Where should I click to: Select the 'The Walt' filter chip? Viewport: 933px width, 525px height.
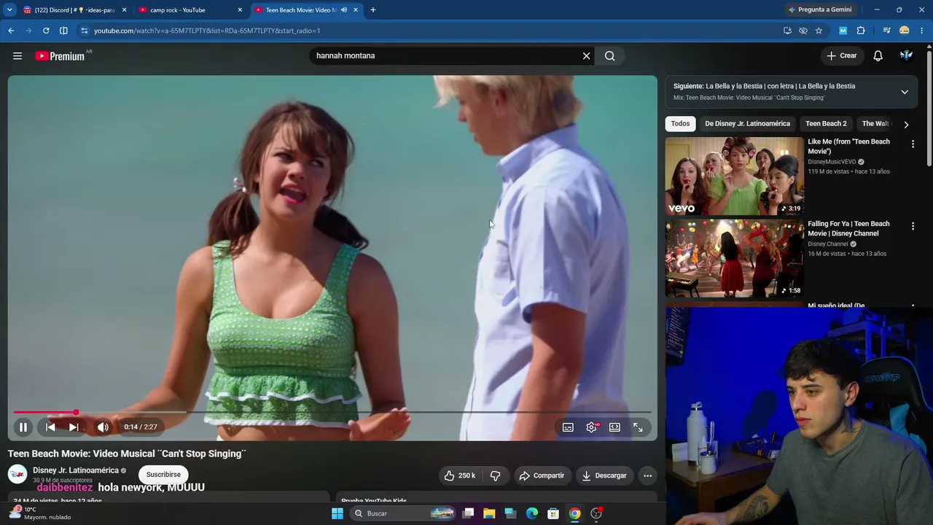[x=875, y=124]
